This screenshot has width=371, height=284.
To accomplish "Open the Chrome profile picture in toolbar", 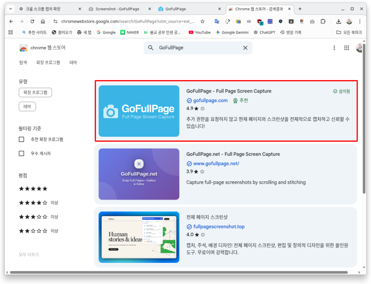I will tap(349, 22).
